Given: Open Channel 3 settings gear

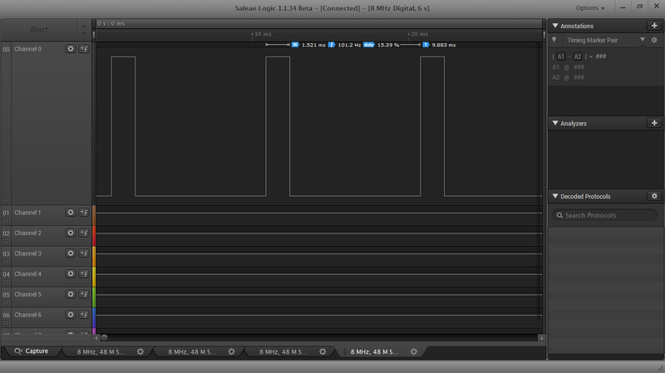Looking at the screenshot, I should tap(71, 253).
